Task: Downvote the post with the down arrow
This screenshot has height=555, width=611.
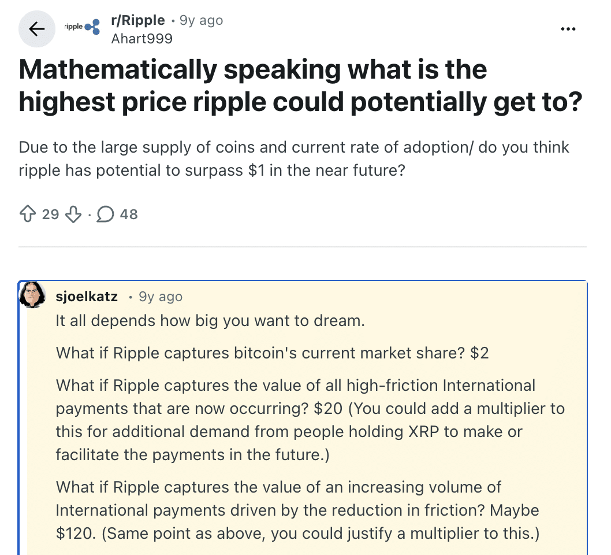Action: point(72,214)
